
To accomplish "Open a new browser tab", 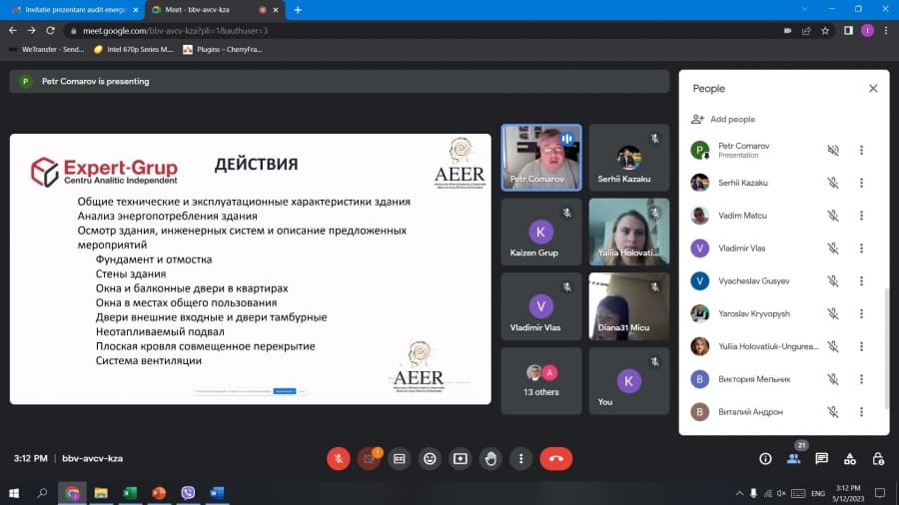I will point(298,10).
